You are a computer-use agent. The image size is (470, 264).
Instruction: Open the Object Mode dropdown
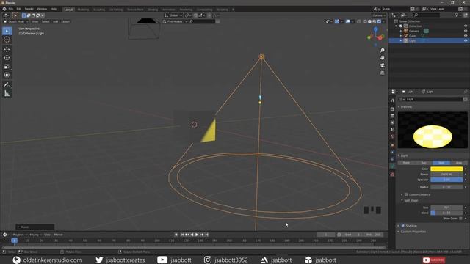(x=16, y=21)
